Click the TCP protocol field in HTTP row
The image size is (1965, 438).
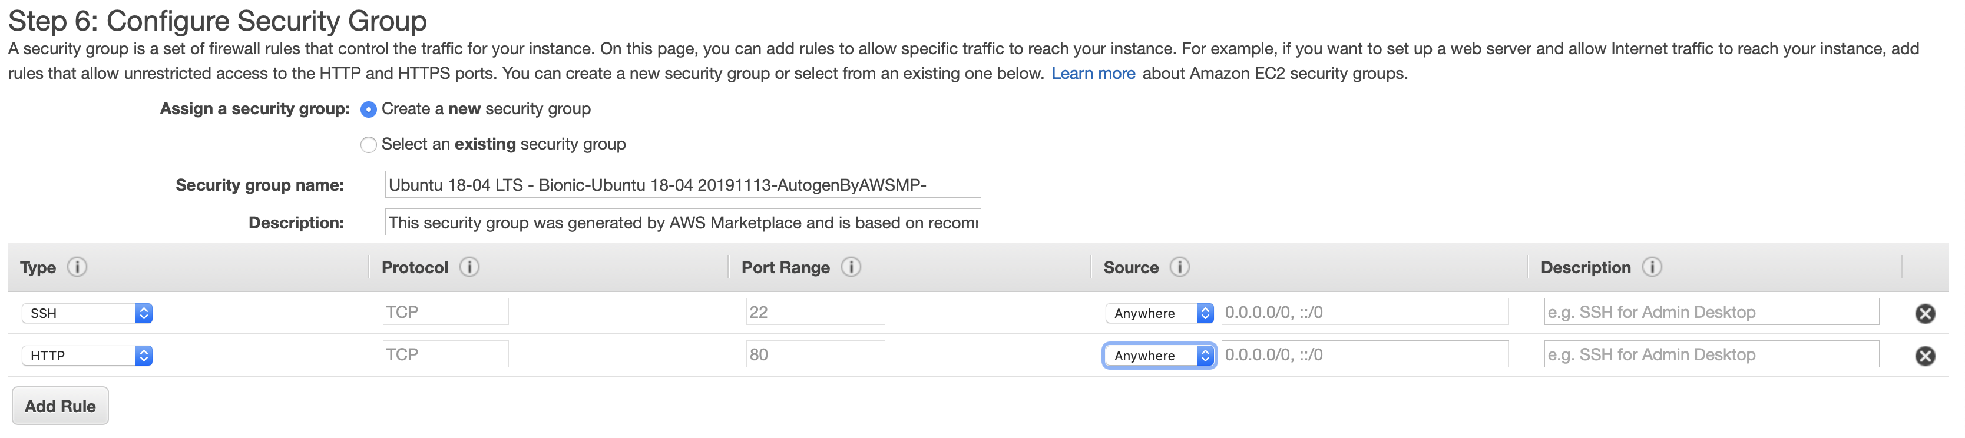point(445,354)
